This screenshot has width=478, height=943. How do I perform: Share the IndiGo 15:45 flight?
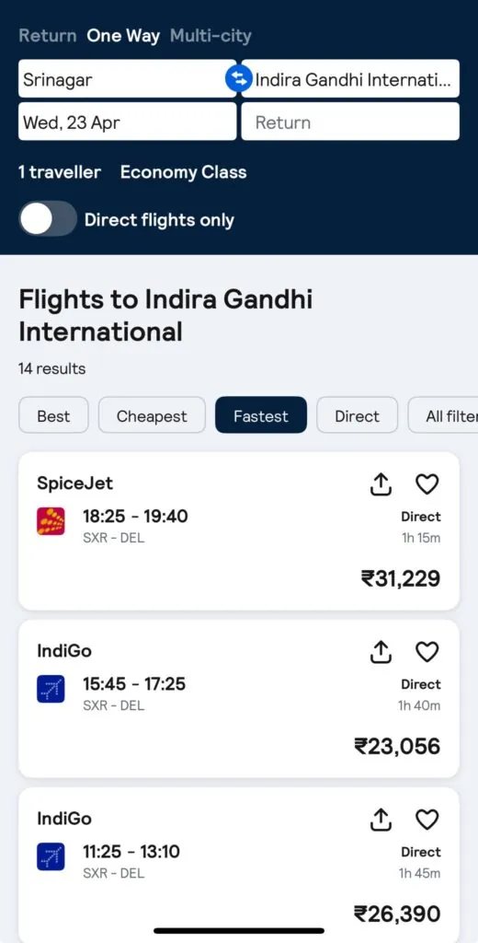pos(381,652)
